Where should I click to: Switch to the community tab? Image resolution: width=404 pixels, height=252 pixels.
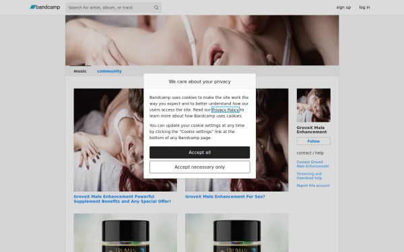coord(109,71)
